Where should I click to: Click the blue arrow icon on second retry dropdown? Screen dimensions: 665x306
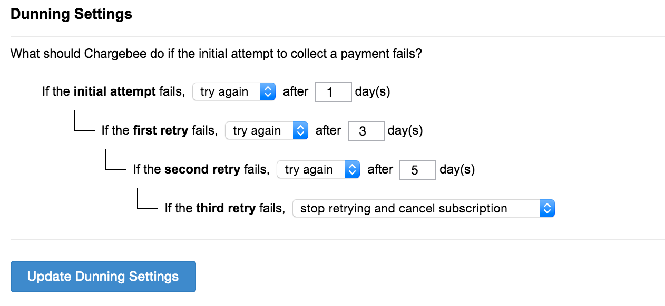[x=353, y=170]
